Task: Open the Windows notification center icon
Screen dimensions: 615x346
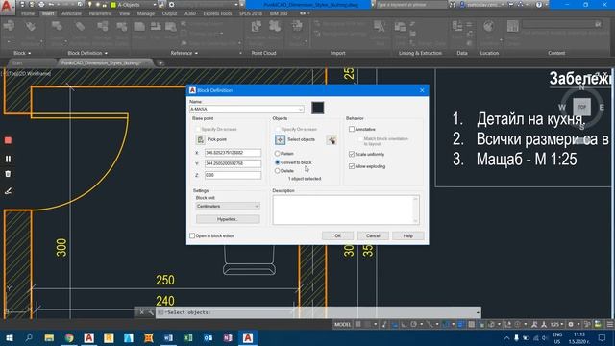Action: (603, 337)
